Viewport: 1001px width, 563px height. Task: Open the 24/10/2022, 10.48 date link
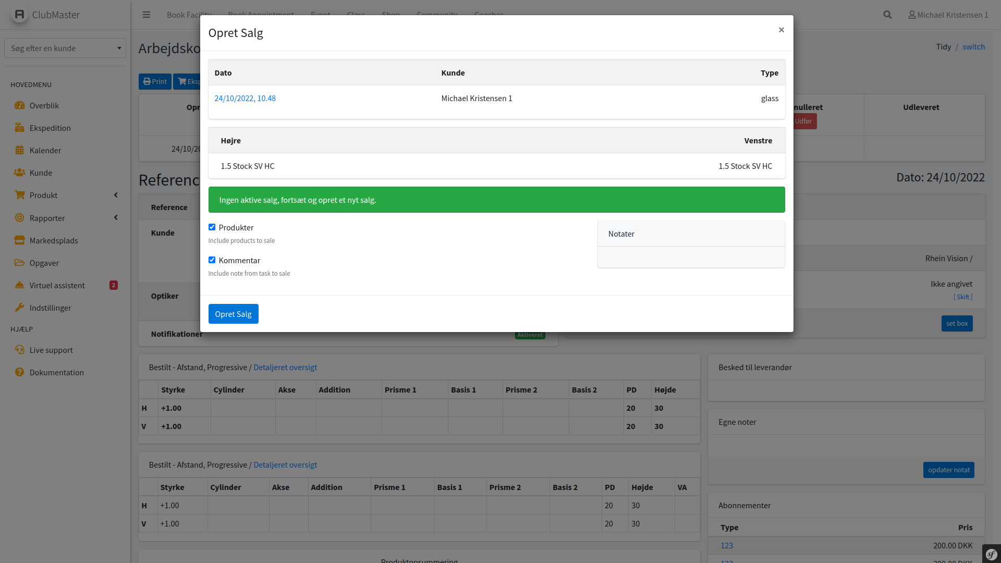245,98
